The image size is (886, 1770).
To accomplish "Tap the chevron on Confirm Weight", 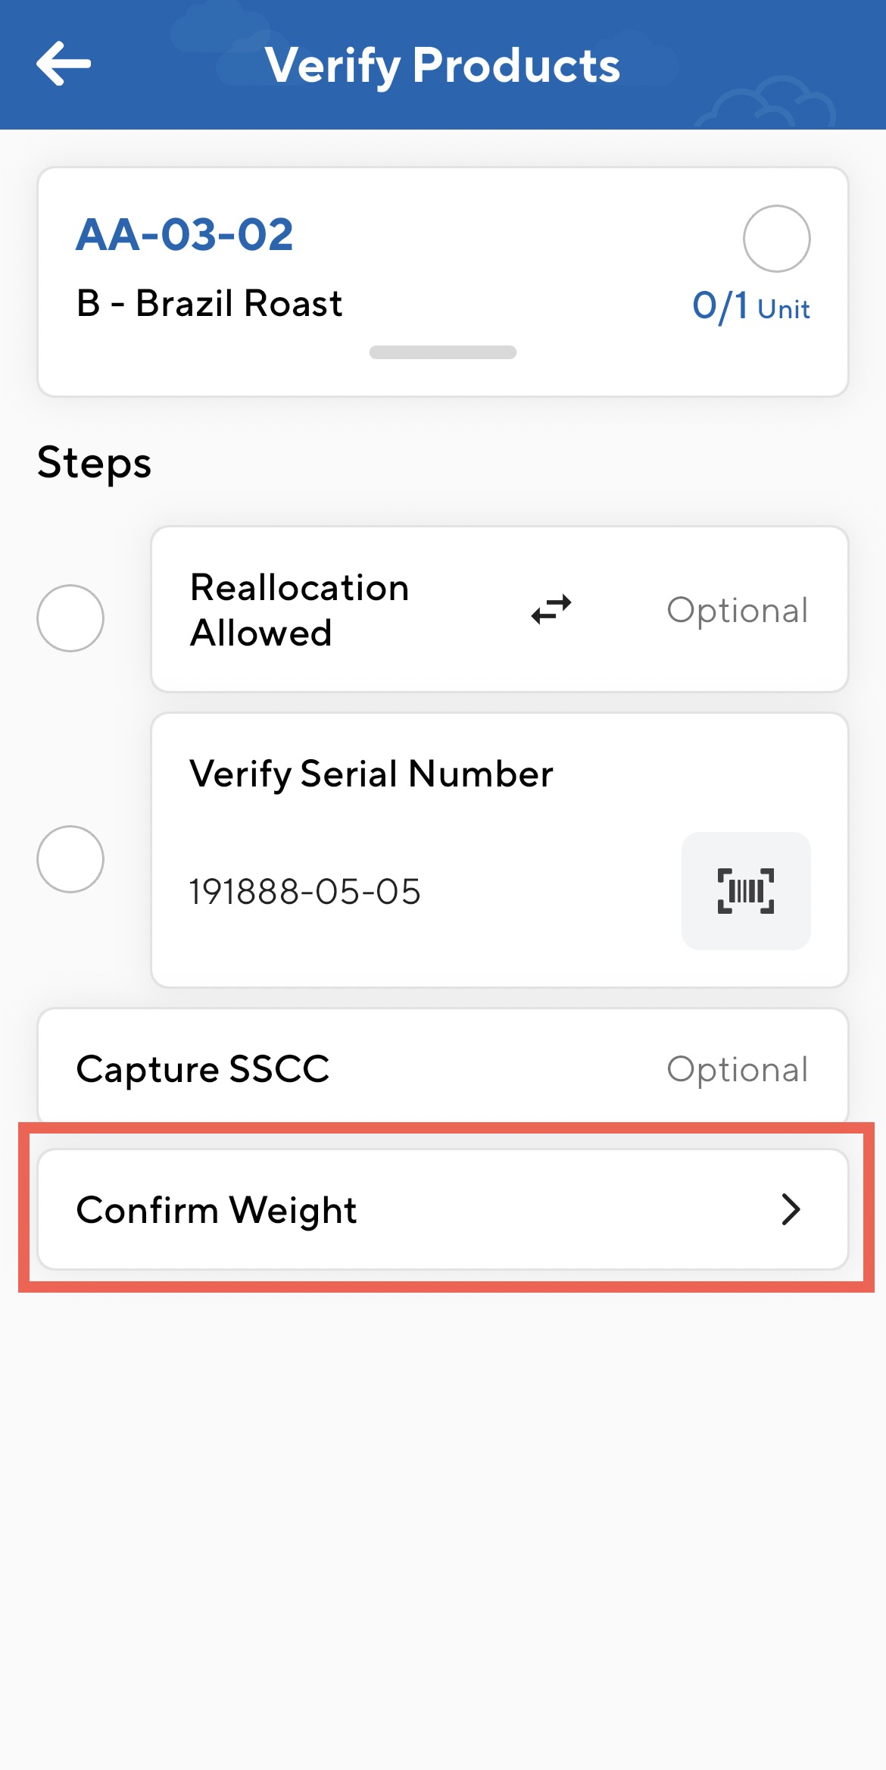I will pyautogui.click(x=792, y=1210).
